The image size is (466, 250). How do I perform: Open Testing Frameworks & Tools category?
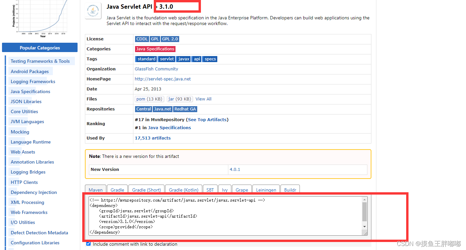tap(40, 61)
